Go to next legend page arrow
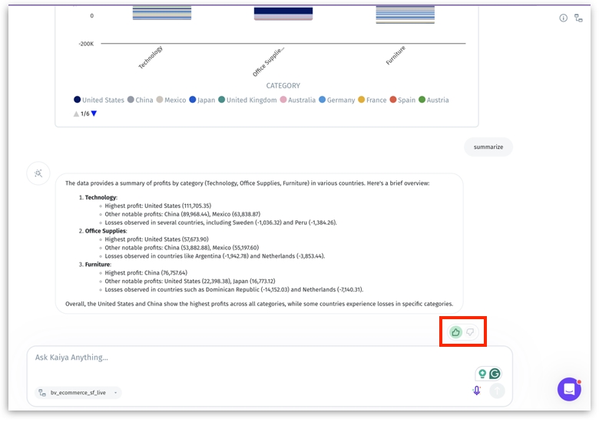 click(94, 114)
